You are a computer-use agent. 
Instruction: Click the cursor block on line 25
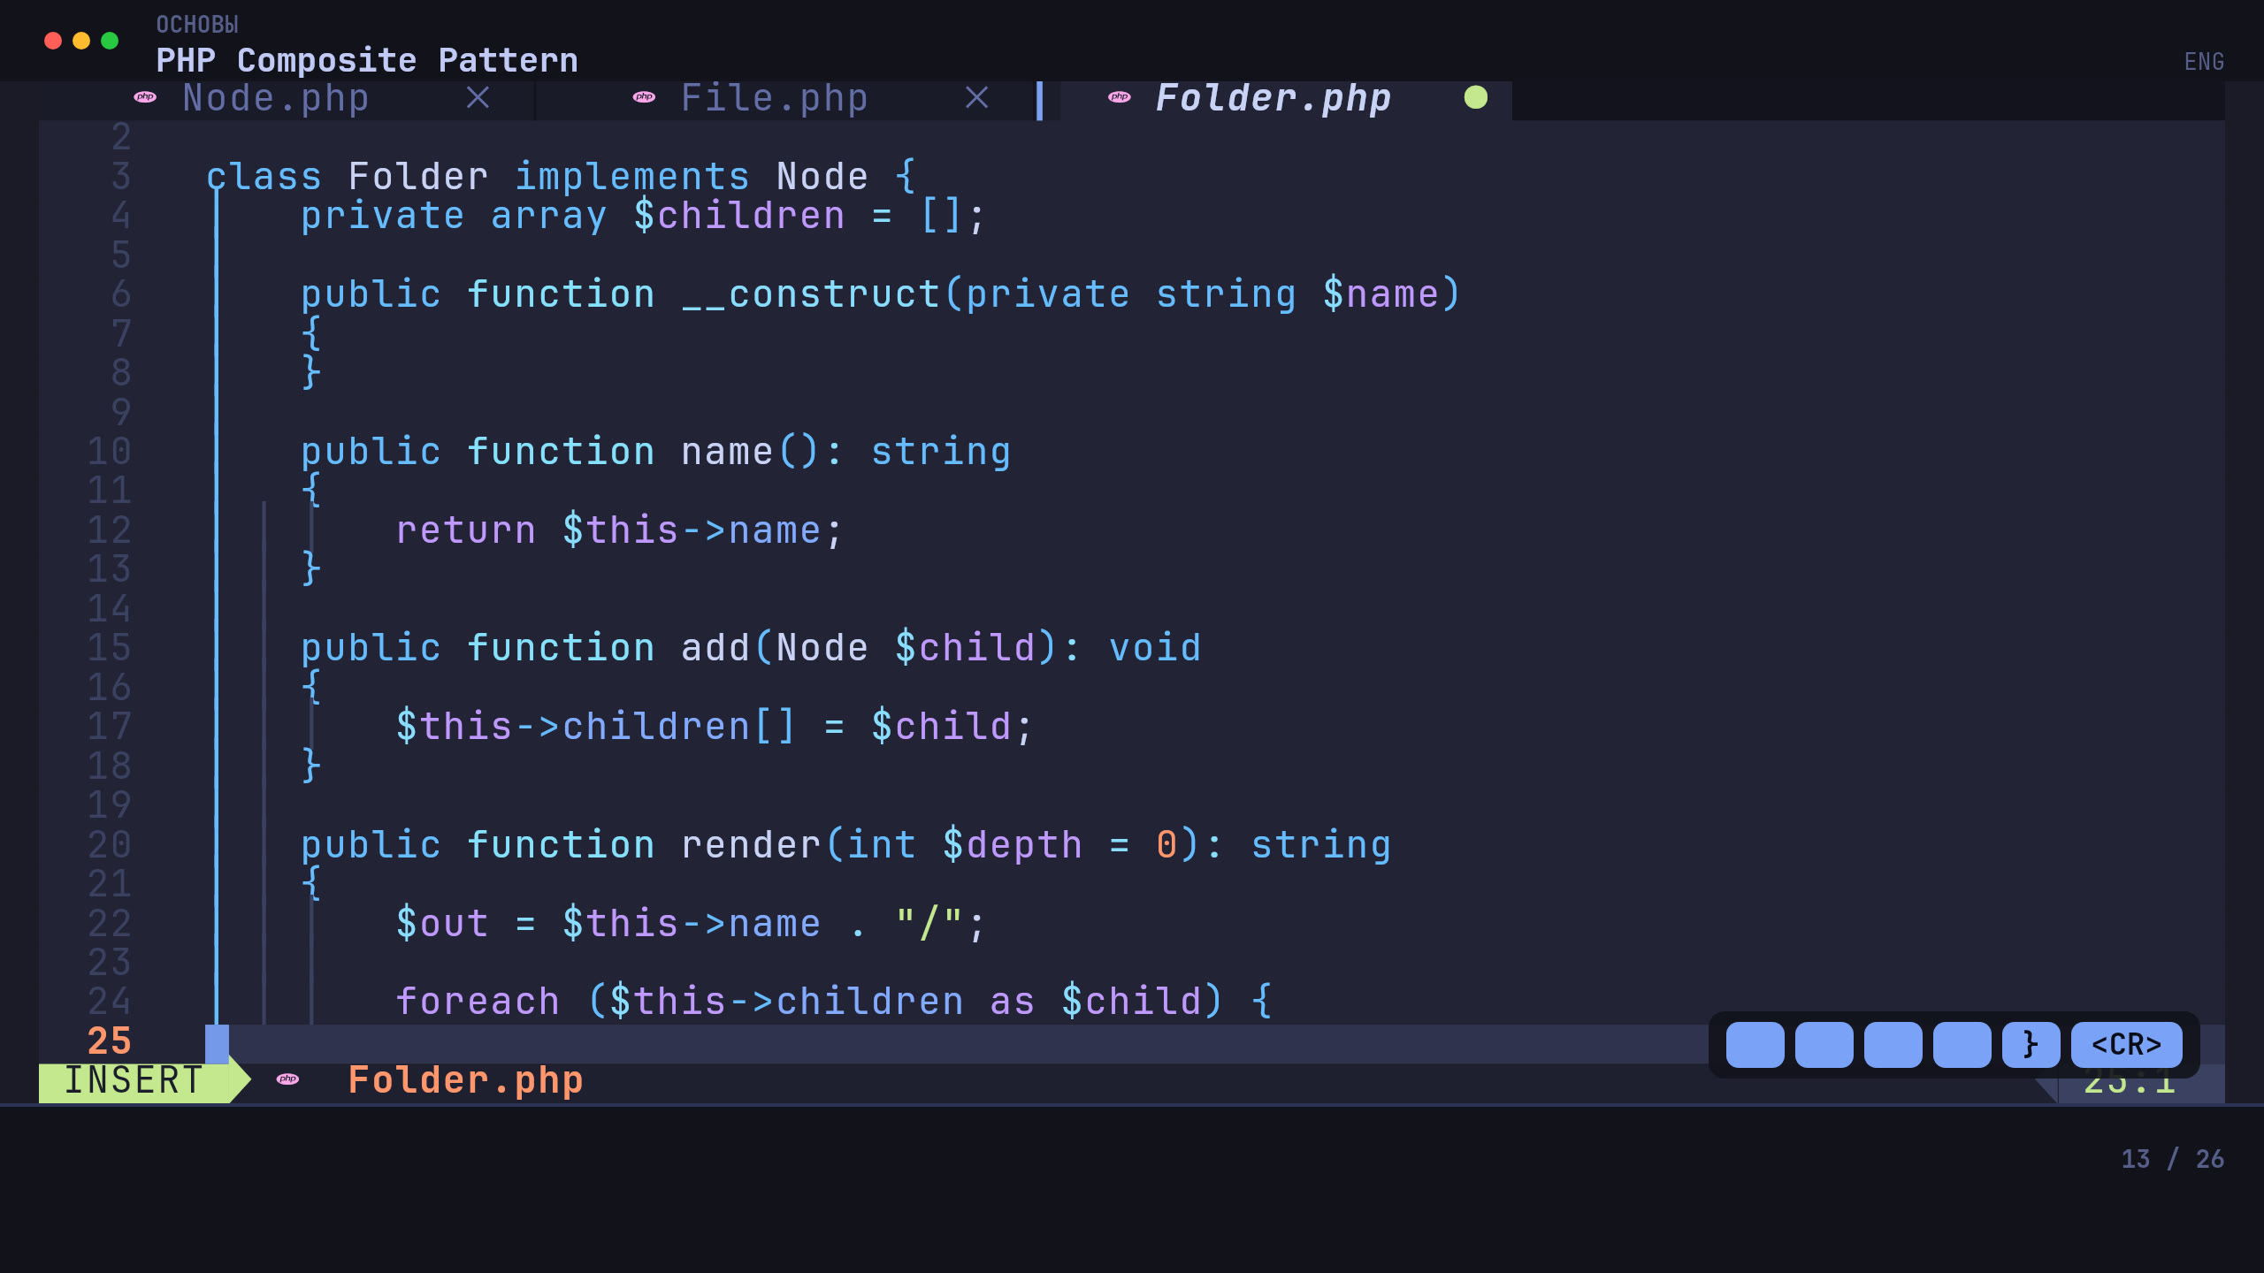pyautogui.click(x=217, y=1044)
